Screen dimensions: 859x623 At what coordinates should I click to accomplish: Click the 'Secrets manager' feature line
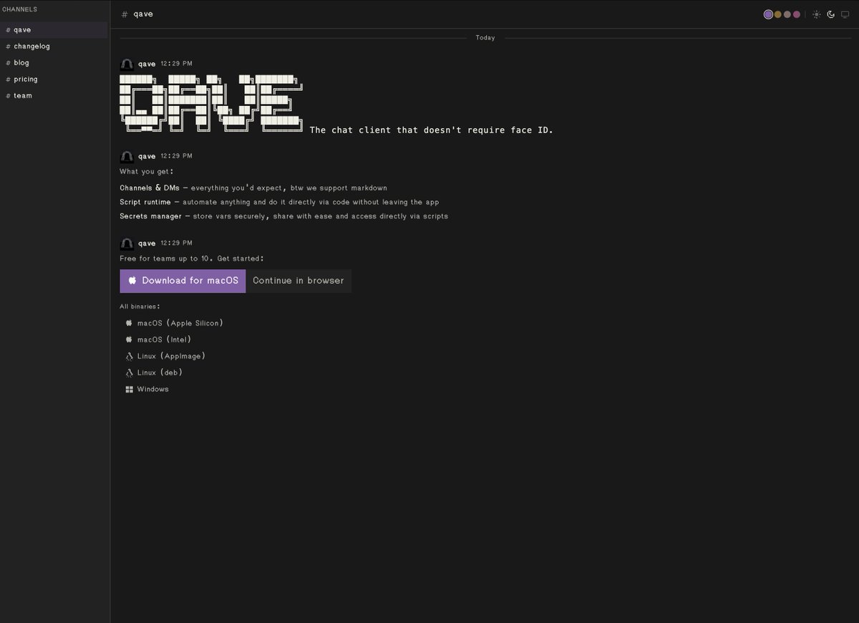[x=283, y=216]
